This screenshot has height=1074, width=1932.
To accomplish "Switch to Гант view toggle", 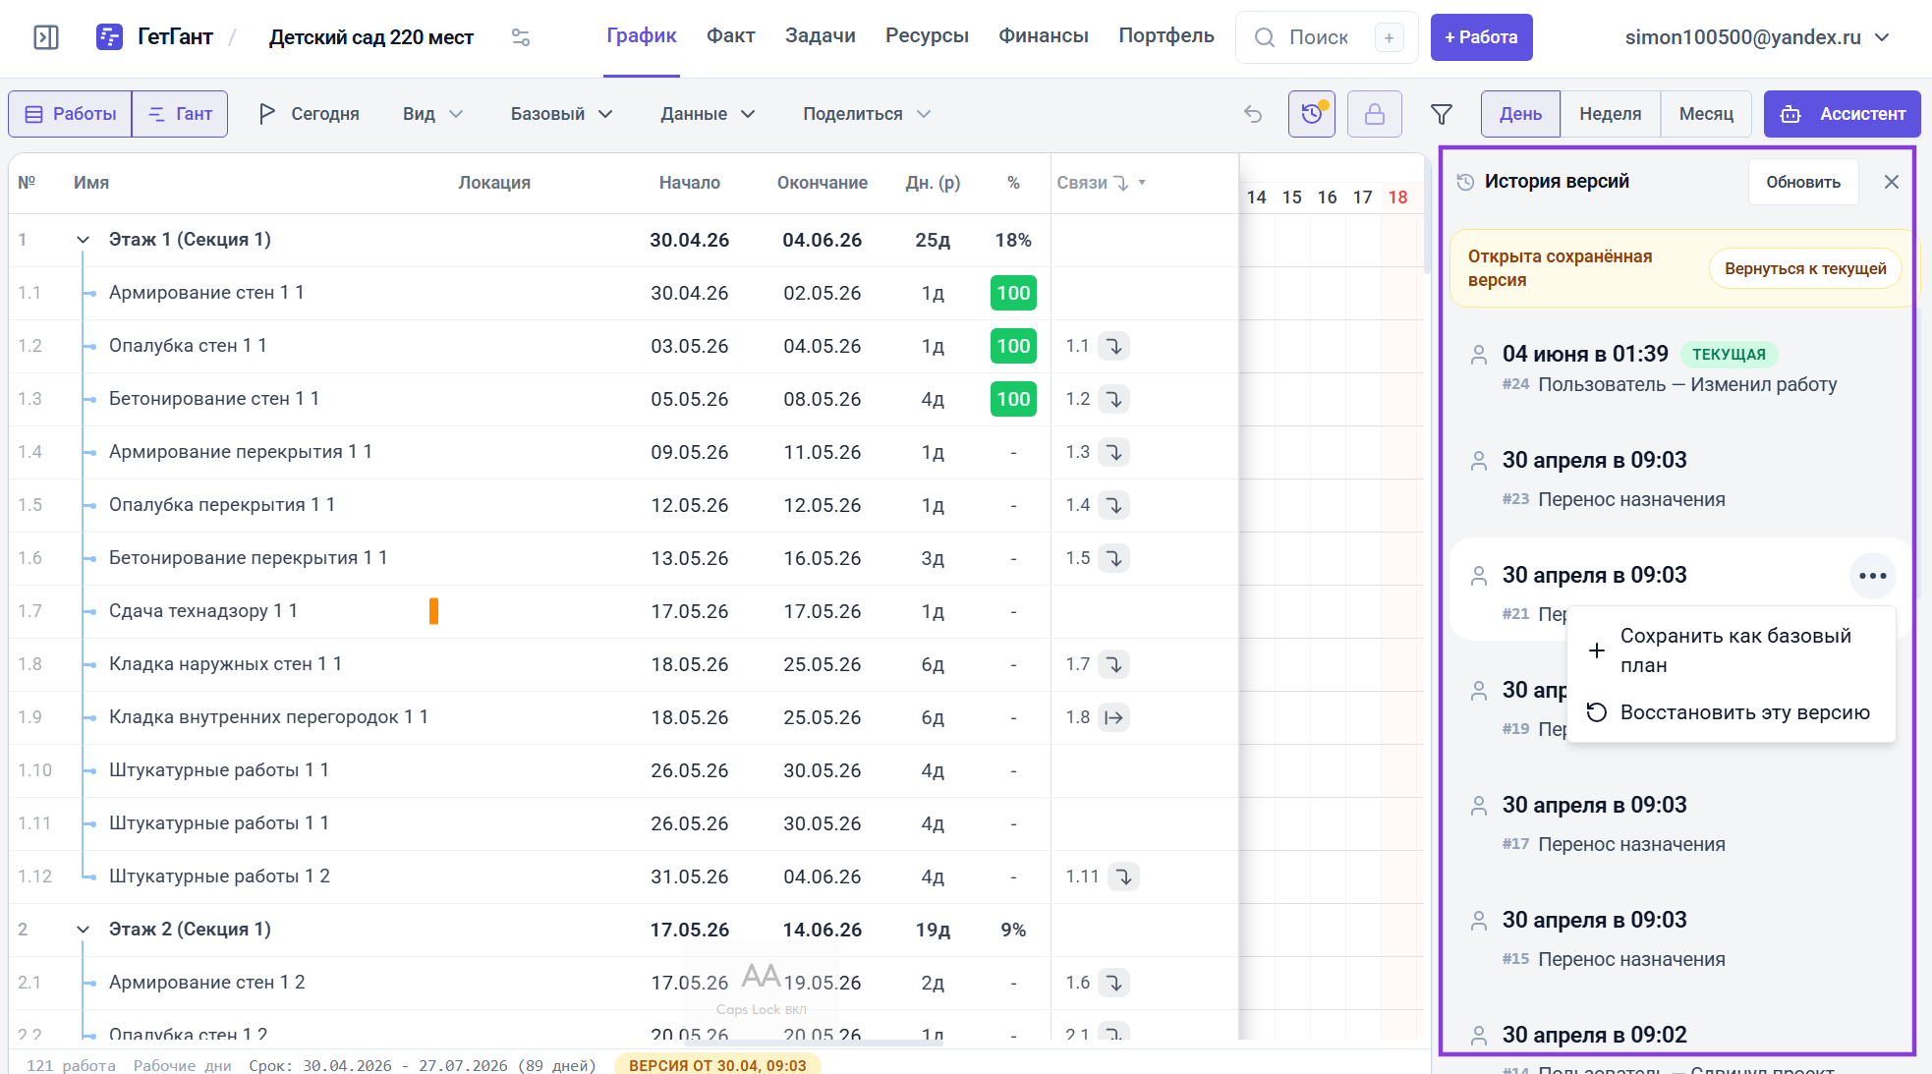I will point(180,114).
